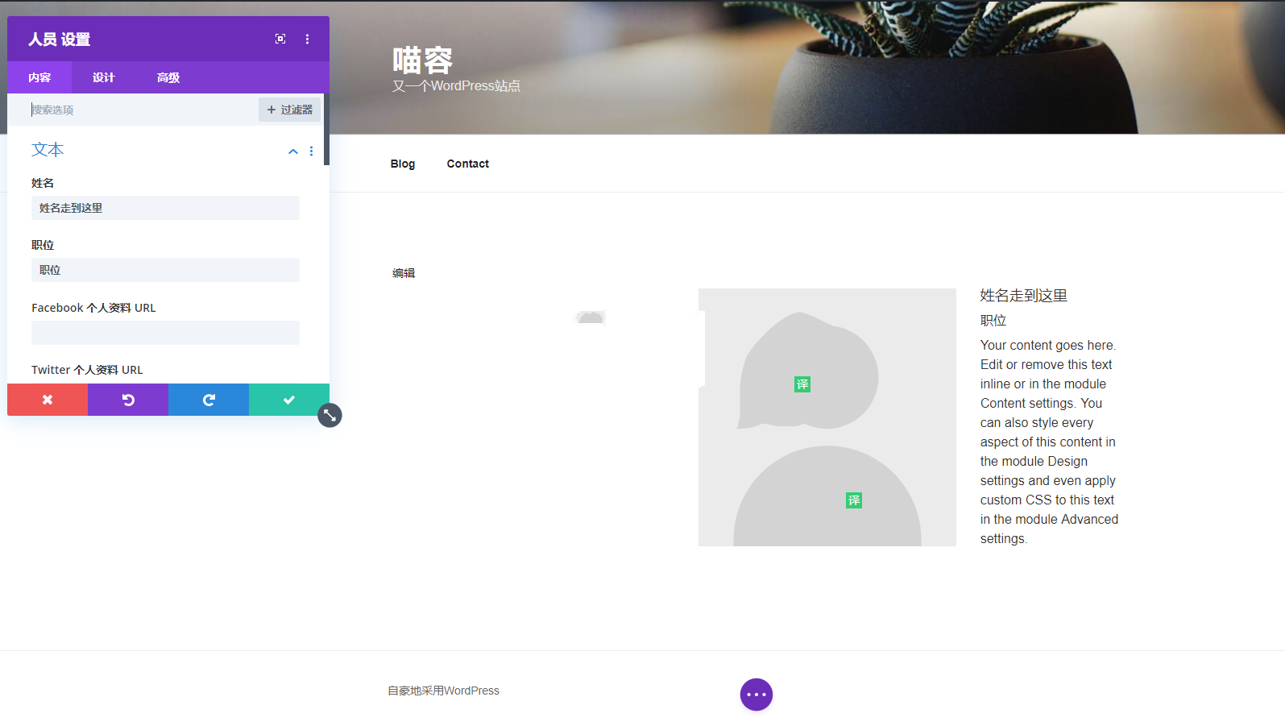Switch to the 高级 tab
Viewport: 1285px width, 726px height.
coord(168,77)
